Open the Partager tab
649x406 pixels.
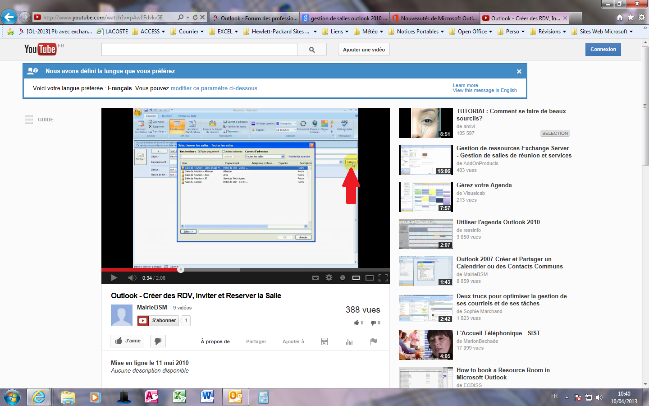coord(256,341)
